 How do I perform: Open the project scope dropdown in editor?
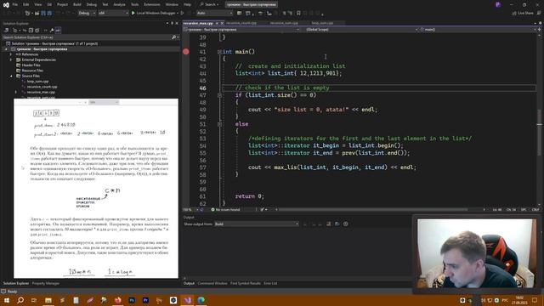241,30
